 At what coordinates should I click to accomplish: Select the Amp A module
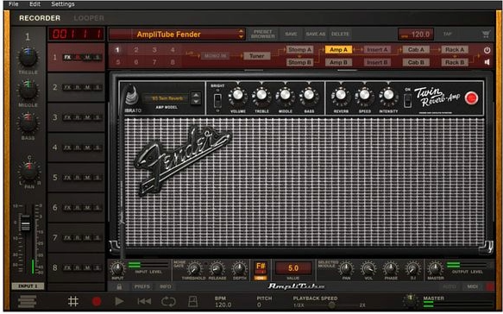pyautogui.click(x=338, y=50)
